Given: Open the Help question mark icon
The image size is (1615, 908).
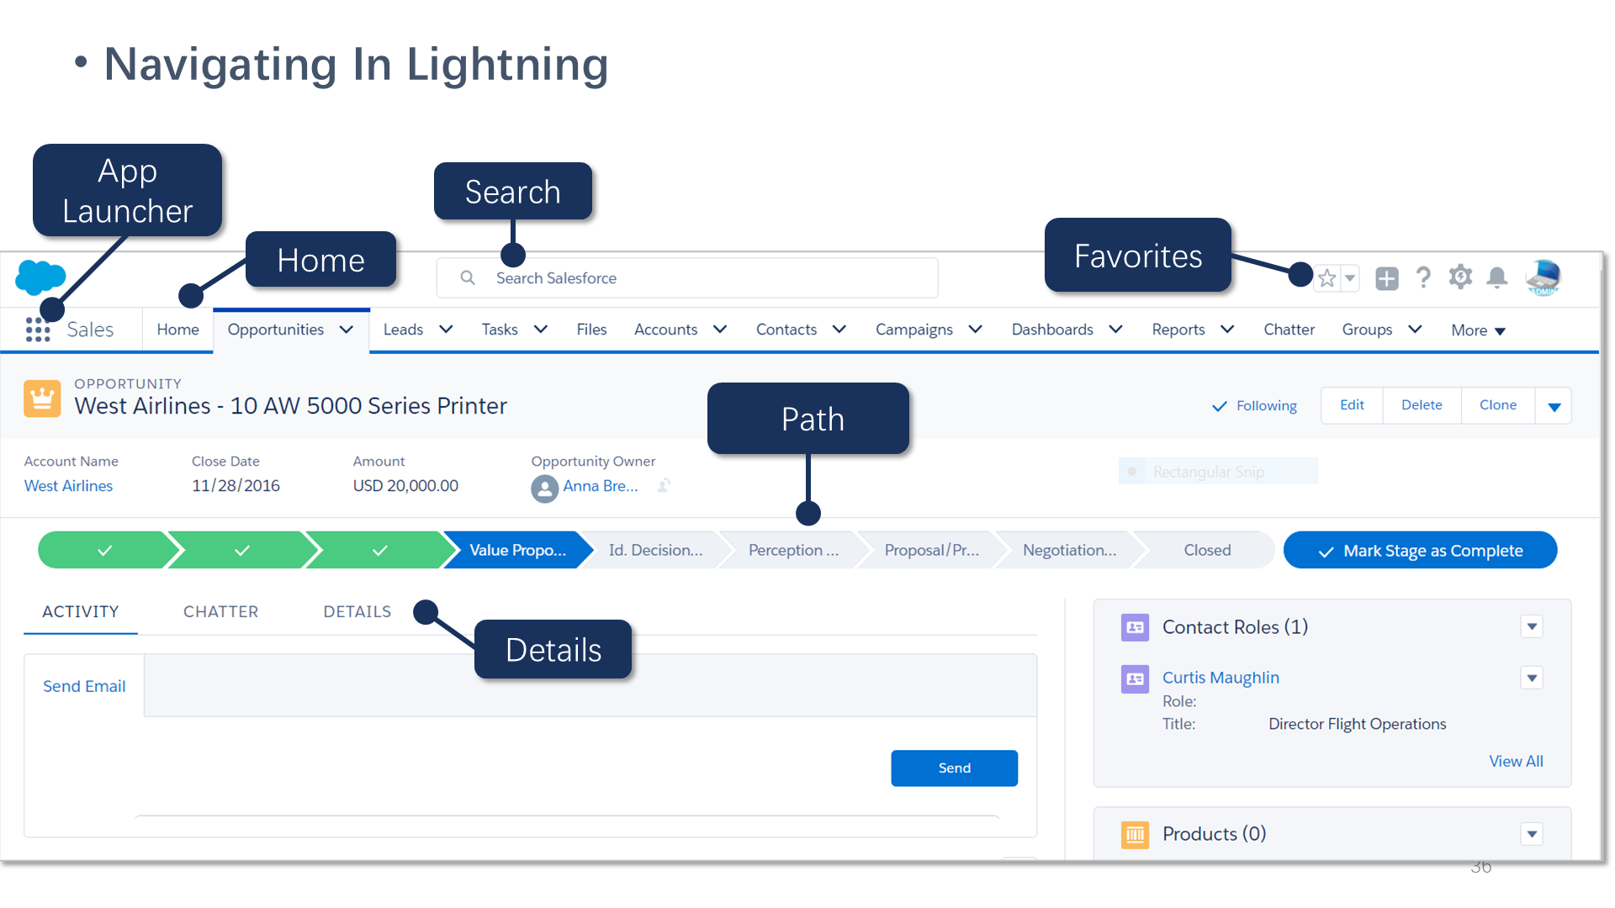Looking at the screenshot, I should (1423, 277).
